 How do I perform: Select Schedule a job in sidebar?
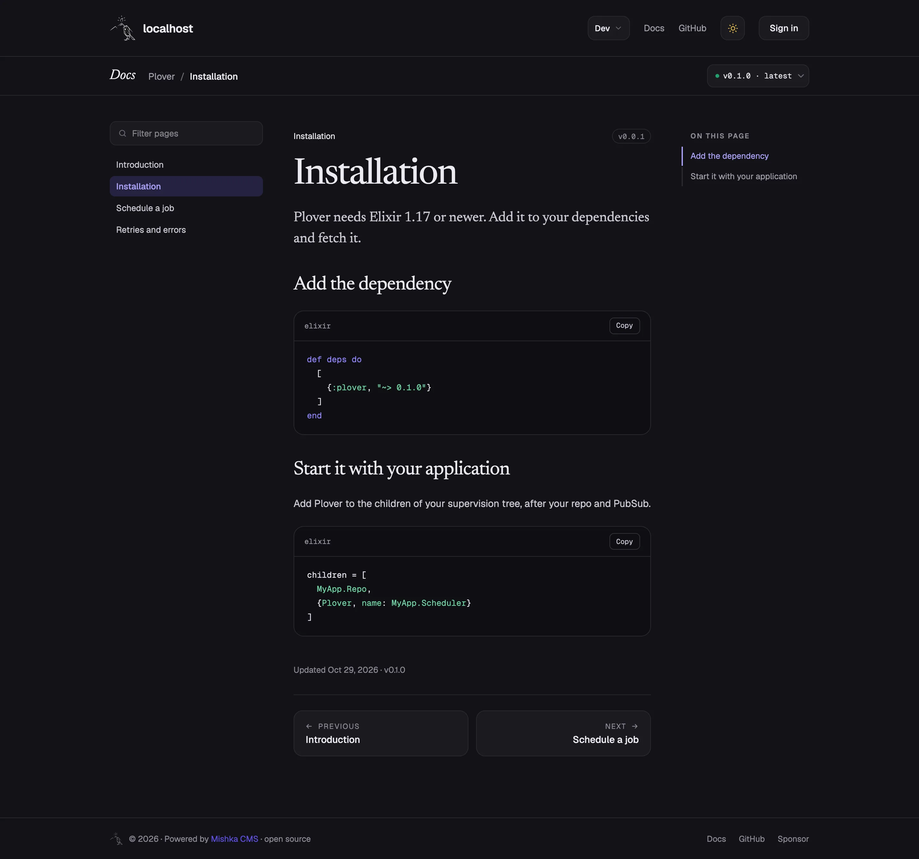pos(186,208)
